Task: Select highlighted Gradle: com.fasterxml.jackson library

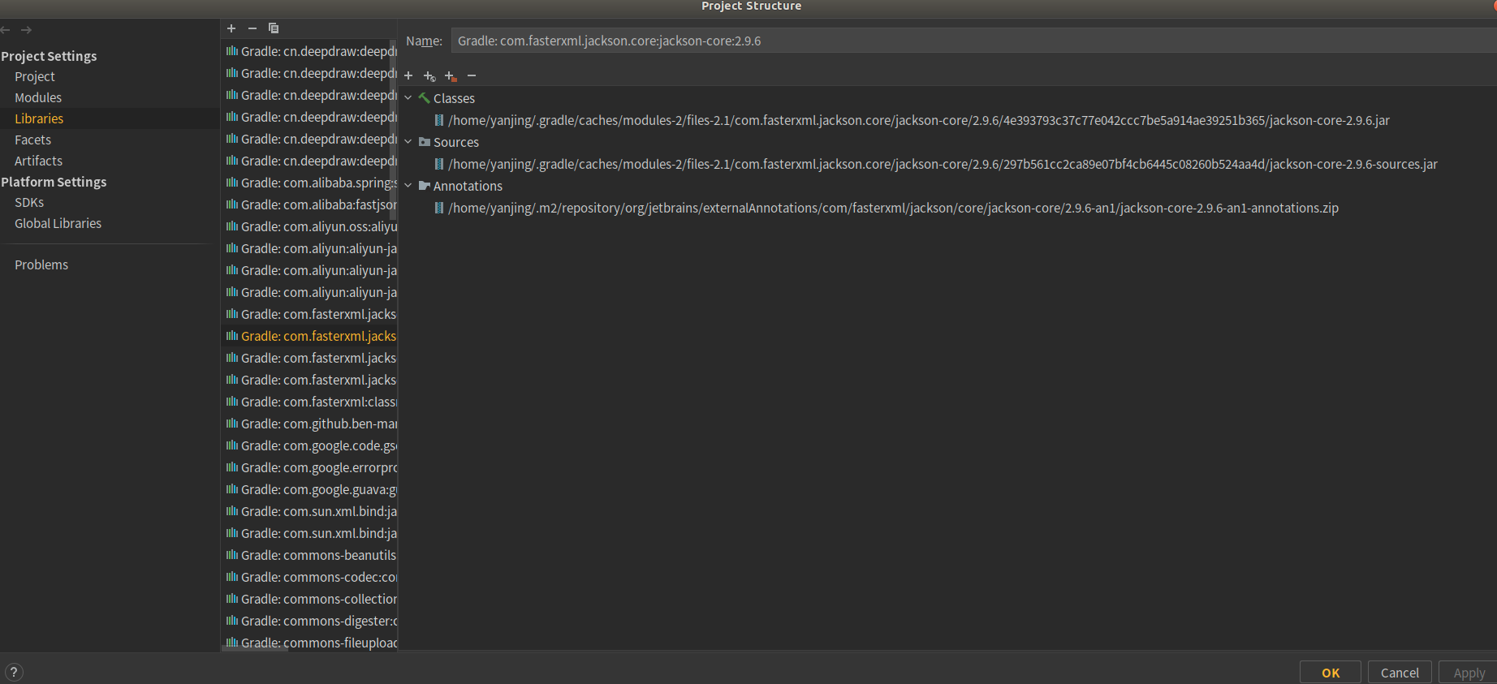Action: (x=309, y=336)
